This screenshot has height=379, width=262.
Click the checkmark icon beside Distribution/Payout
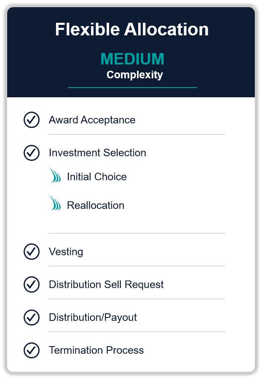pos(32,317)
